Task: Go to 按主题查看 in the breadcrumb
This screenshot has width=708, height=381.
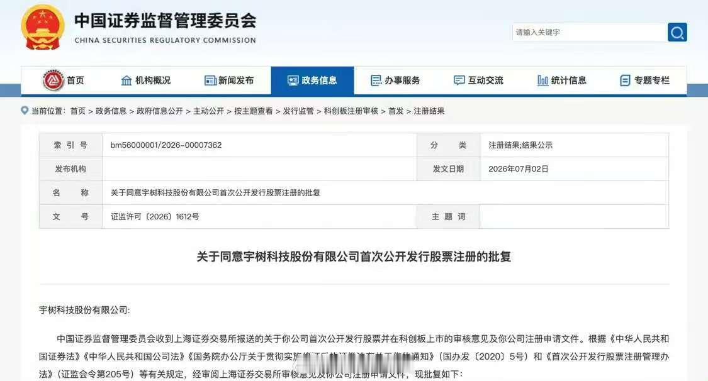Action: click(254, 111)
